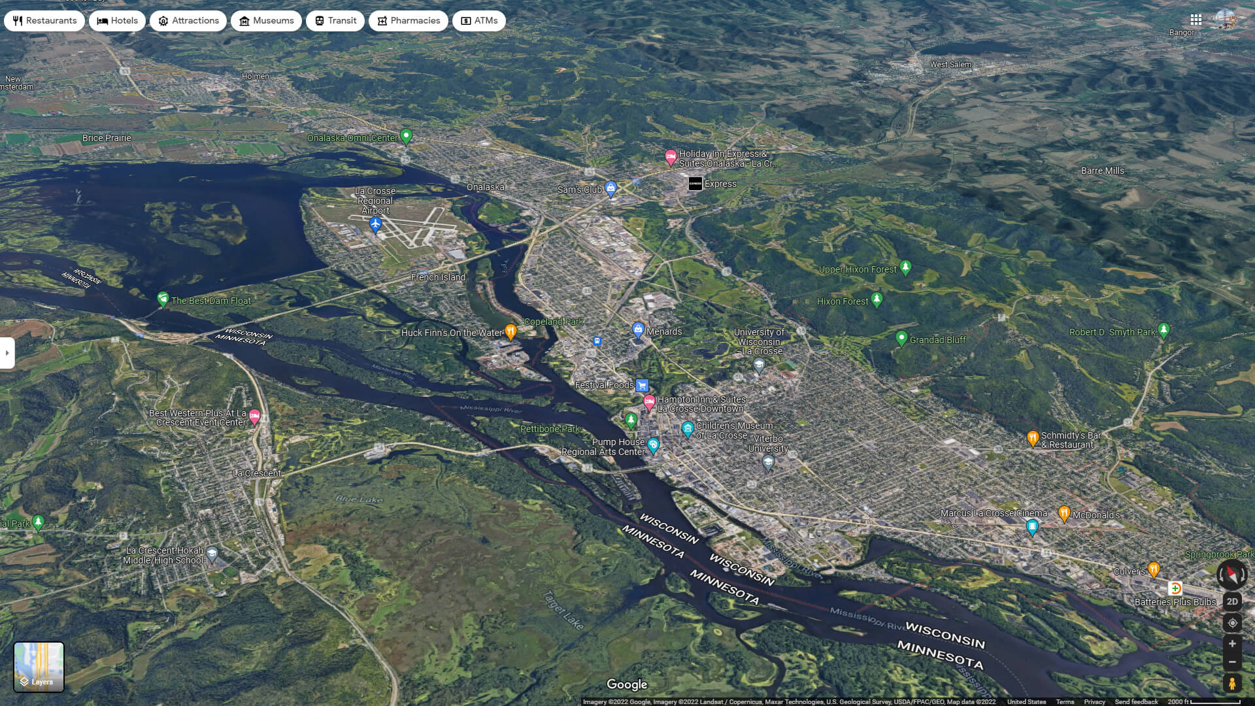Viewport: 1255px width, 706px height.
Task: Switch the map to 2D view
Action: [1232, 601]
